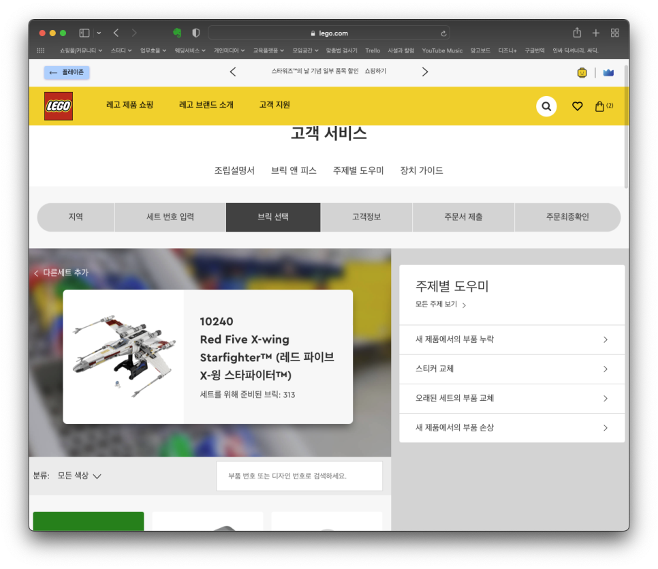Open 디즈니+ bookmark

(x=507, y=50)
